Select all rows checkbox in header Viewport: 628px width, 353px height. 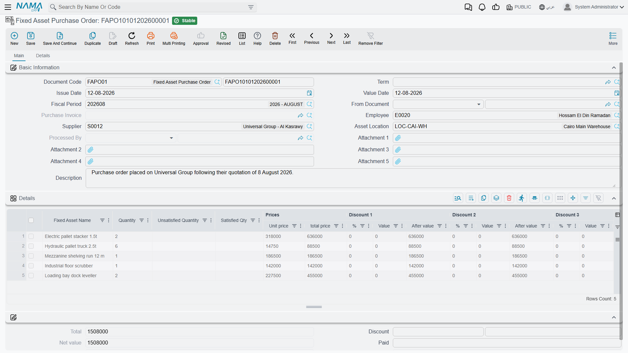click(x=31, y=220)
